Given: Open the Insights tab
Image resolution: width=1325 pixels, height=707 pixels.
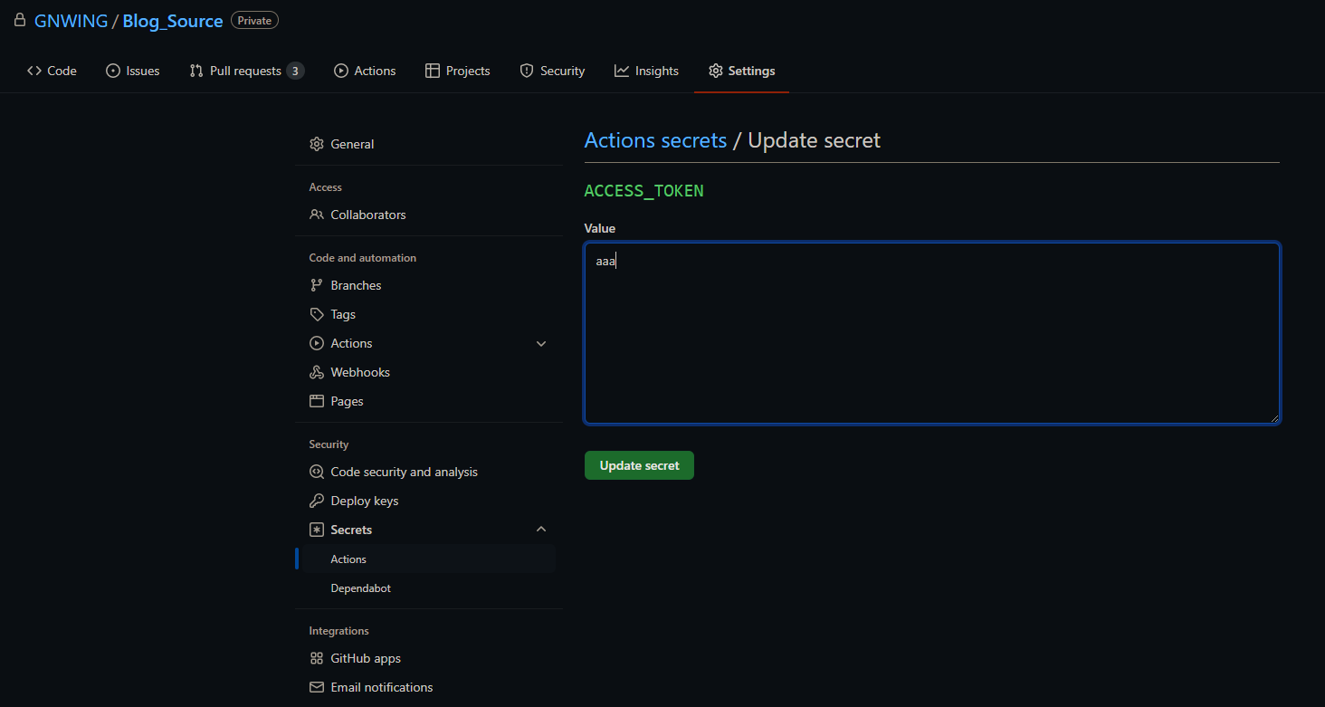Looking at the screenshot, I should 646,71.
